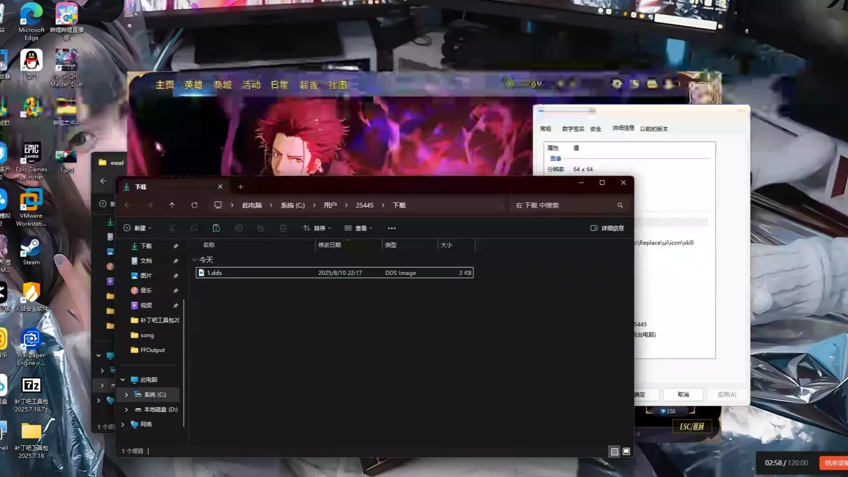Image resolution: width=848 pixels, height=477 pixels.
Task: Click the search magnifier in Downloads search
Action: [620, 205]
